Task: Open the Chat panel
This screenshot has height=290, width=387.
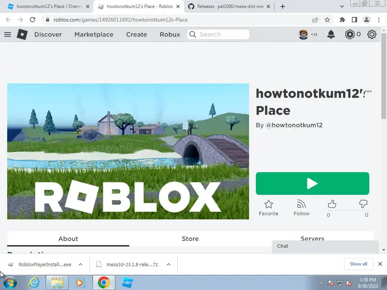Action: pos(325,246)
